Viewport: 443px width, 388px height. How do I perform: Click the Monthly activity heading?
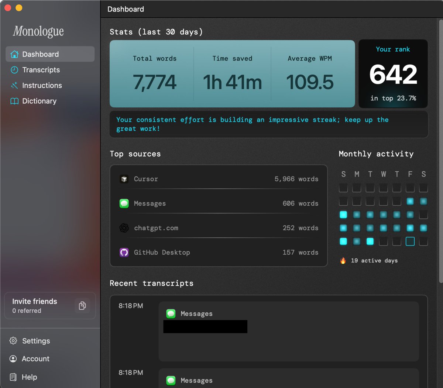click(x=376, y=154)
